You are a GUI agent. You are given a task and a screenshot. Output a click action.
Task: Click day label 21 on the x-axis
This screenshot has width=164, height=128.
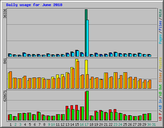point(106,124)
